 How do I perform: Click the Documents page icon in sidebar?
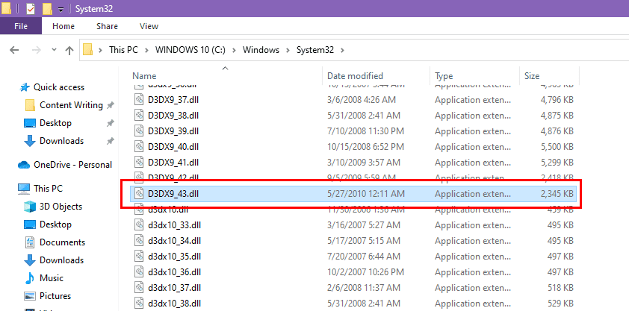tap(30, 242)
